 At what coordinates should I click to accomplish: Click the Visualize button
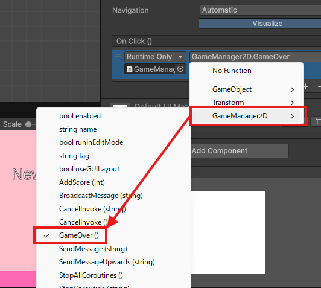pyautogui.click(x=260, y=24)
